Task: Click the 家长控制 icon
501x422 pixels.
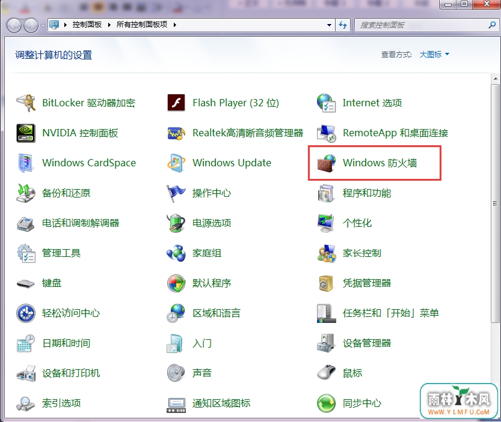Action: pos(326,253)
